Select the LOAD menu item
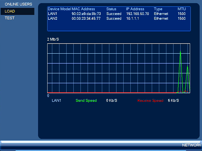 (18, 11)
